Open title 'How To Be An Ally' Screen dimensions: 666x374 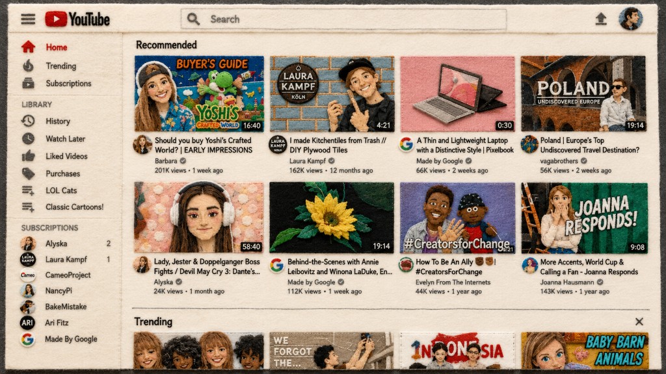[456, 267]
